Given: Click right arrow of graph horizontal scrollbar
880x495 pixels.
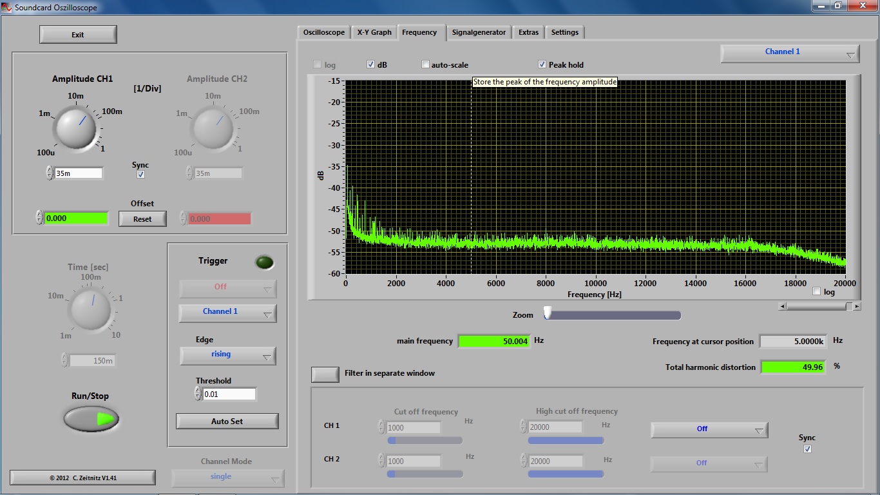Looking at the screenshot, I should click(x=857, y=307).
